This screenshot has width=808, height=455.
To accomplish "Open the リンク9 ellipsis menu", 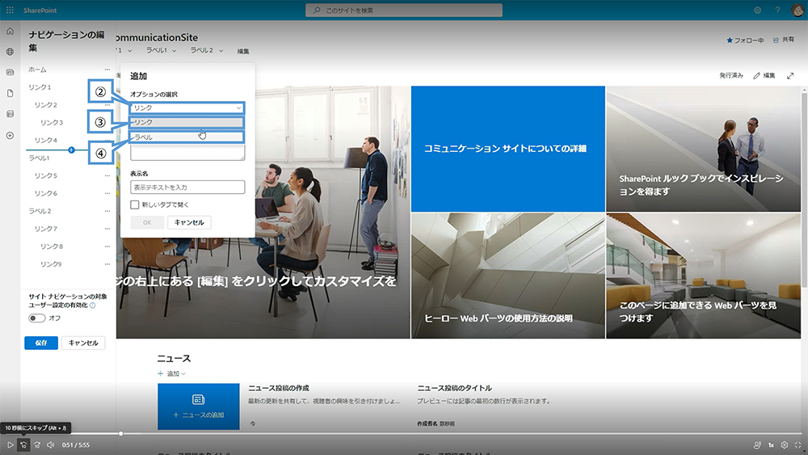I will 107,263.
